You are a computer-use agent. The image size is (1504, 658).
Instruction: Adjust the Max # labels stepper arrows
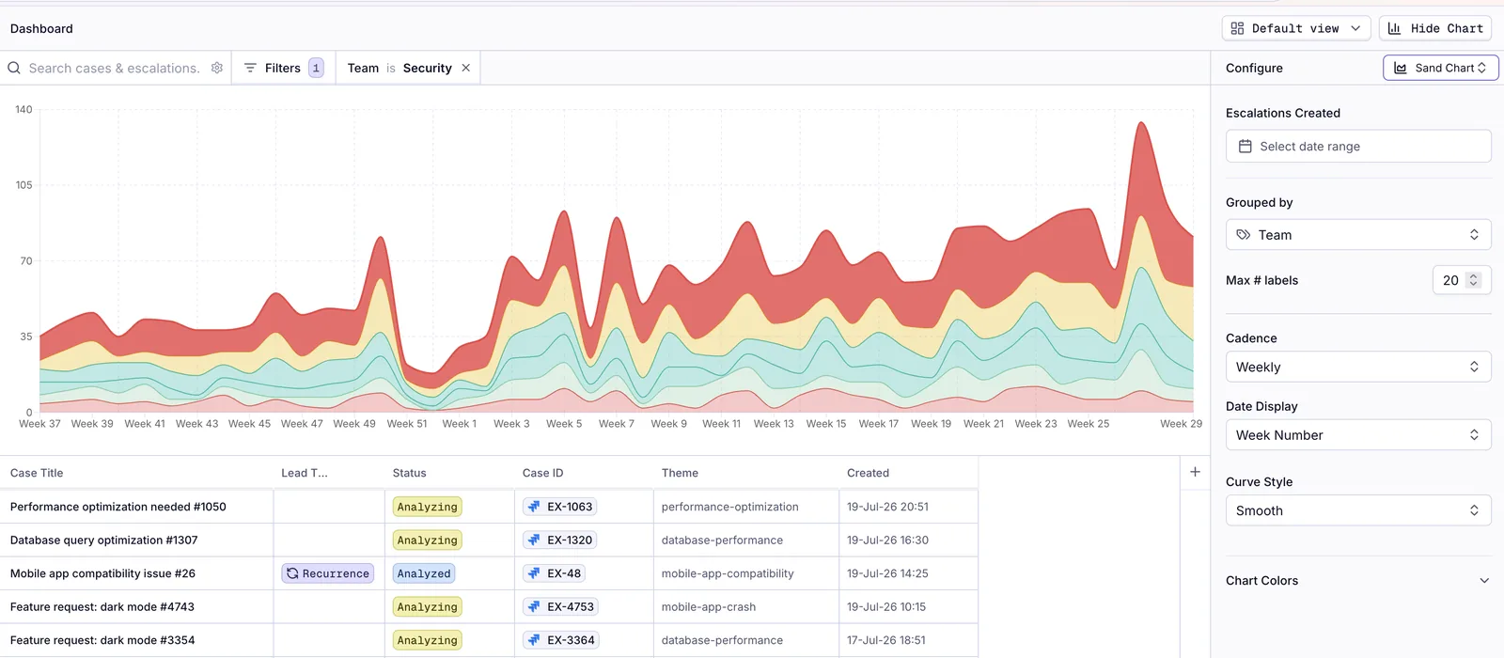(x=1473, y=280)
